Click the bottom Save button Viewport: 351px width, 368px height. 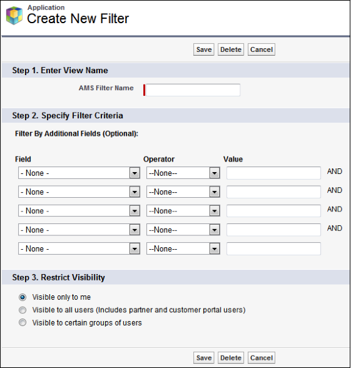(204, 358)
